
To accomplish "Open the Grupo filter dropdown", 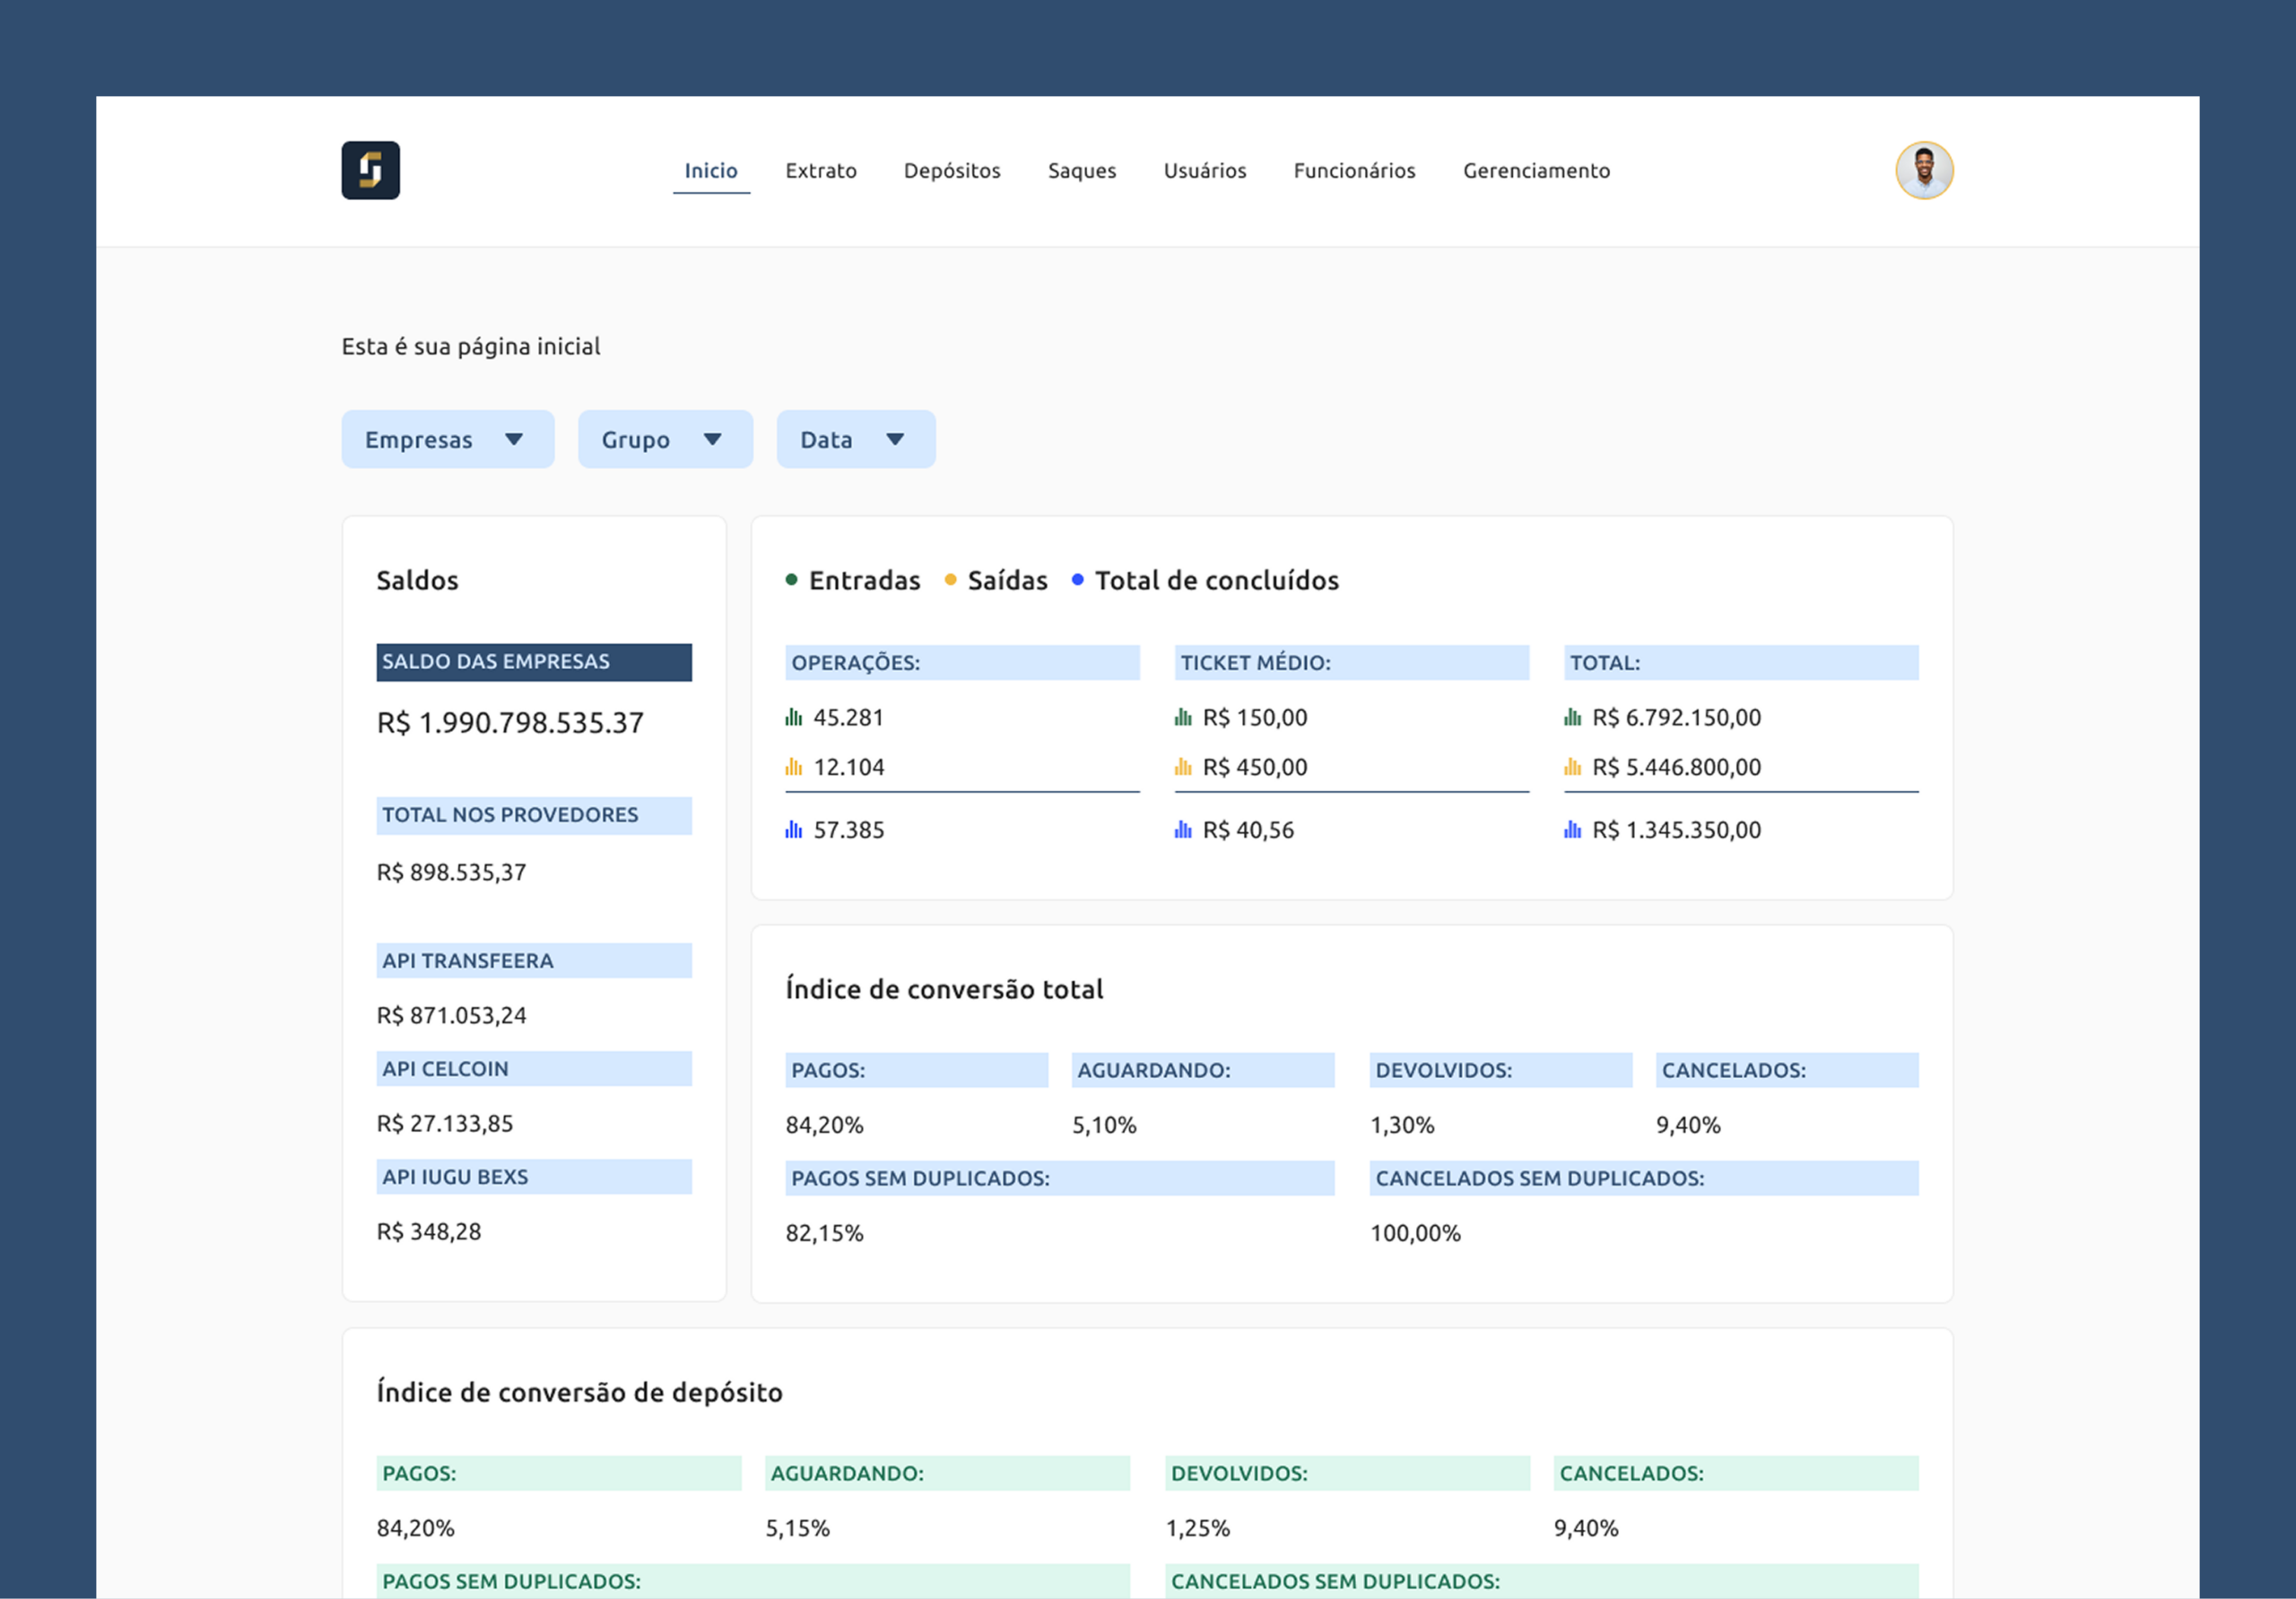I will (665, 439).
